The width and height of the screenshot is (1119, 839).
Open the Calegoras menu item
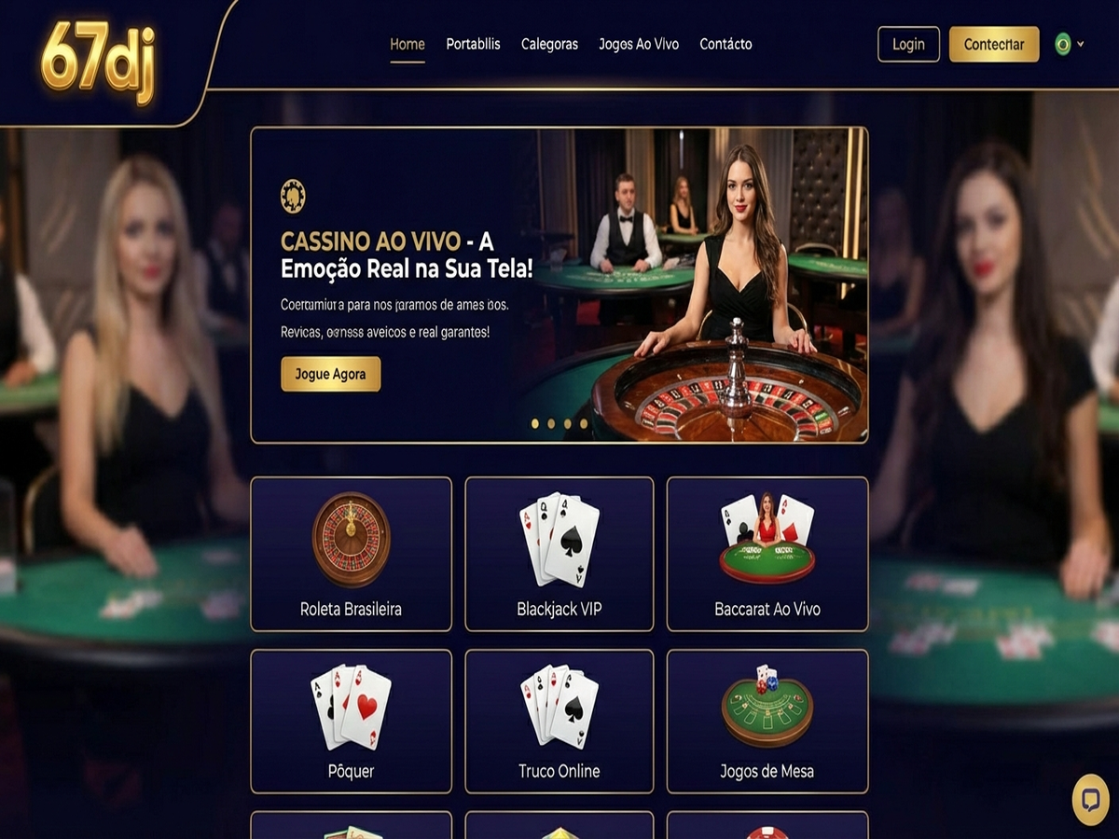(549, 44)
